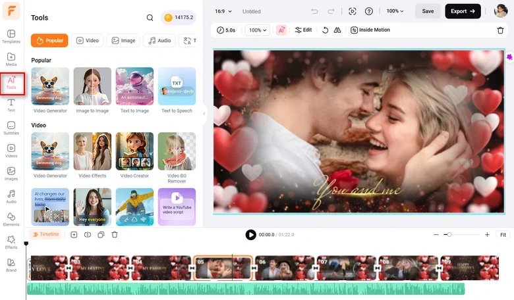This screenshot has width=514, height=300.
Task: Split clip using timeline split icon
Action: tap(88, 235)
